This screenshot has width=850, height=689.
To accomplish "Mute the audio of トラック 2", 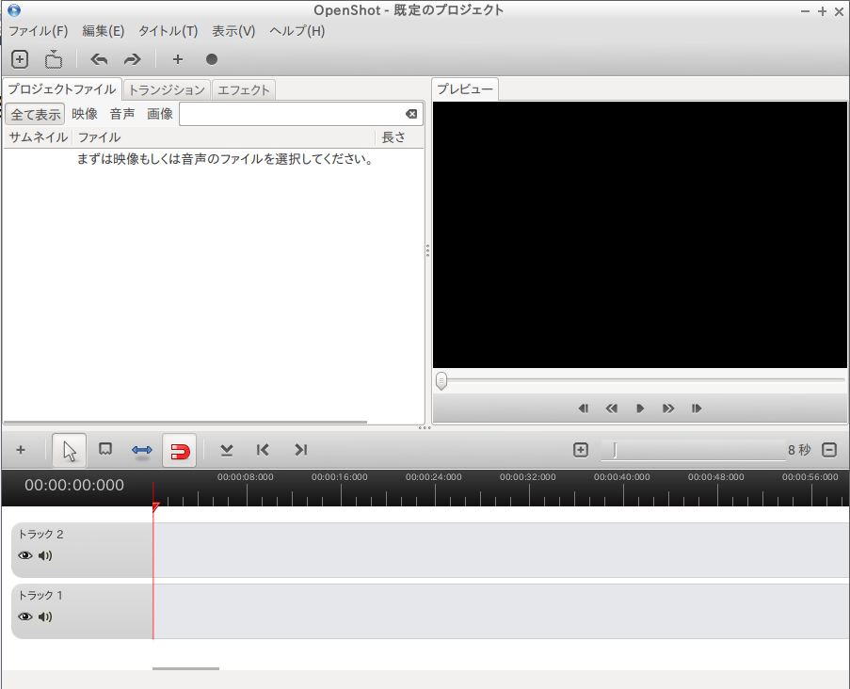I will 45,555.
